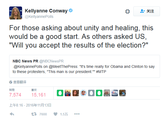The height and width of the screenshot is (120, 167).
Task: Retweet this tweet using the retweet icon
Action: point(34,114)
